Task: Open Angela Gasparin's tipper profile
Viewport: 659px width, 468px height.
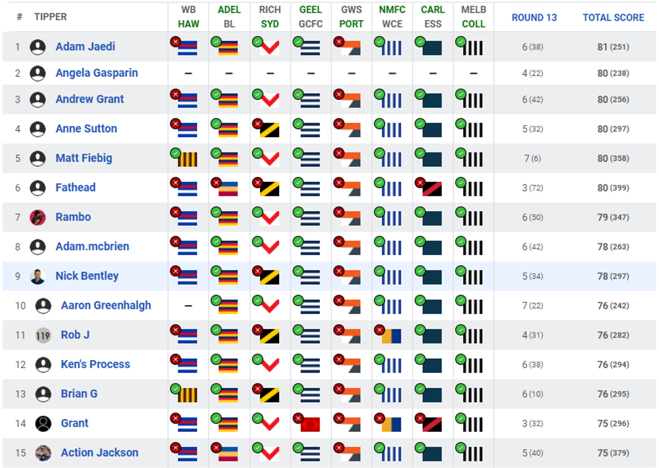Action: click(97, 73)
